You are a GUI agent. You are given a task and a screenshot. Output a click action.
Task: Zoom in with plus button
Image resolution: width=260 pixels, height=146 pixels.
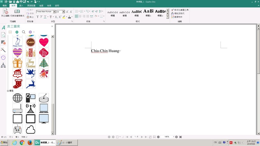[x=176, y=137]
